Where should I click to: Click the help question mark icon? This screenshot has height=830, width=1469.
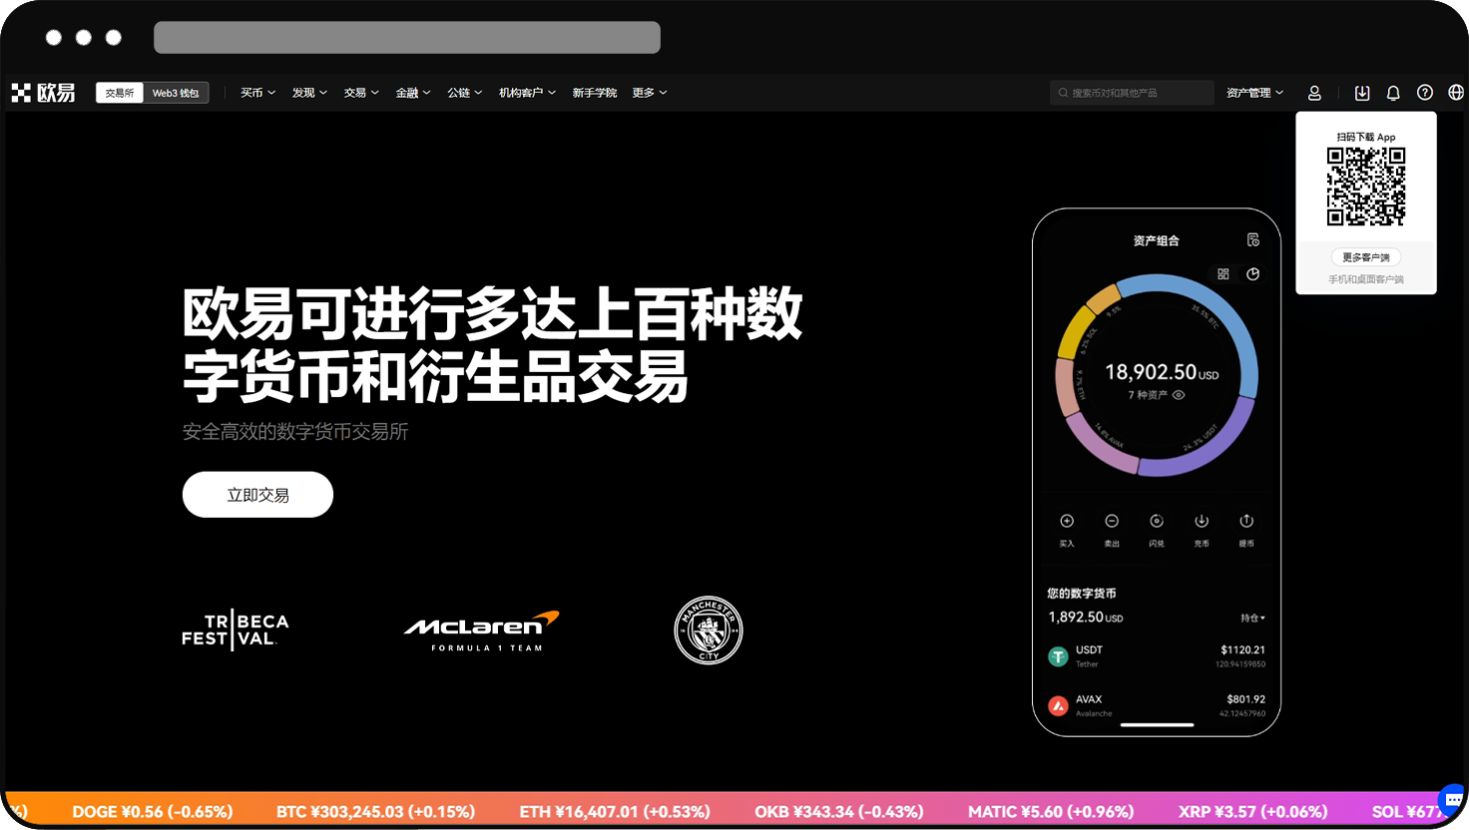1425,93
